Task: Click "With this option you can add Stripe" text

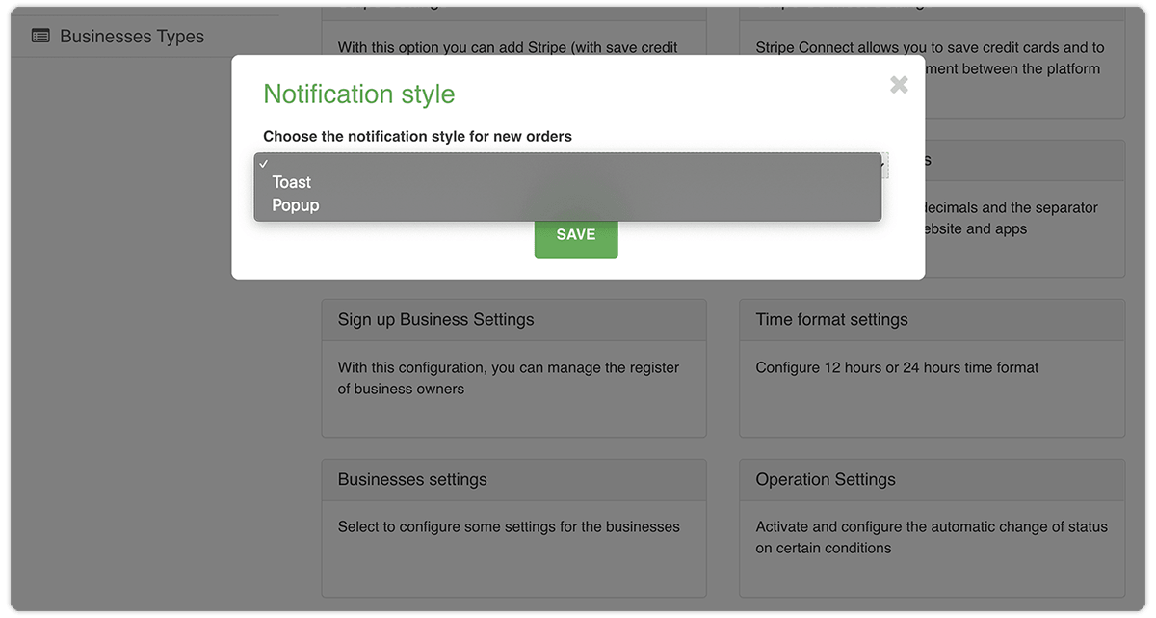Action: (x=508, y=47)
